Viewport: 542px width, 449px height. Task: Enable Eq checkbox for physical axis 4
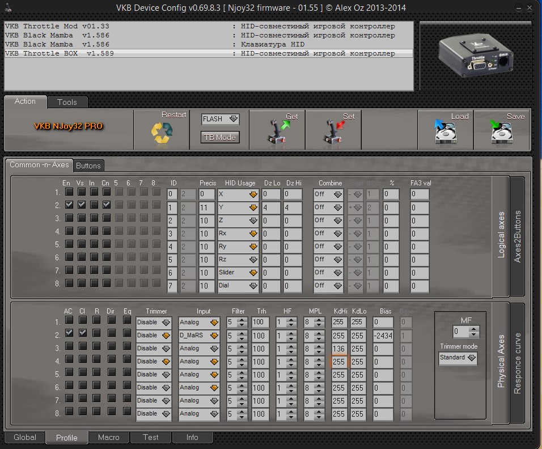click(x=127, y=359)
